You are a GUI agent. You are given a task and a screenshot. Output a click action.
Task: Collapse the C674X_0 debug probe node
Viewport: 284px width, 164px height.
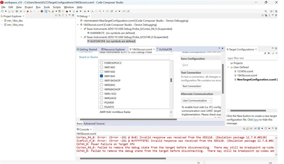point(81,37)
